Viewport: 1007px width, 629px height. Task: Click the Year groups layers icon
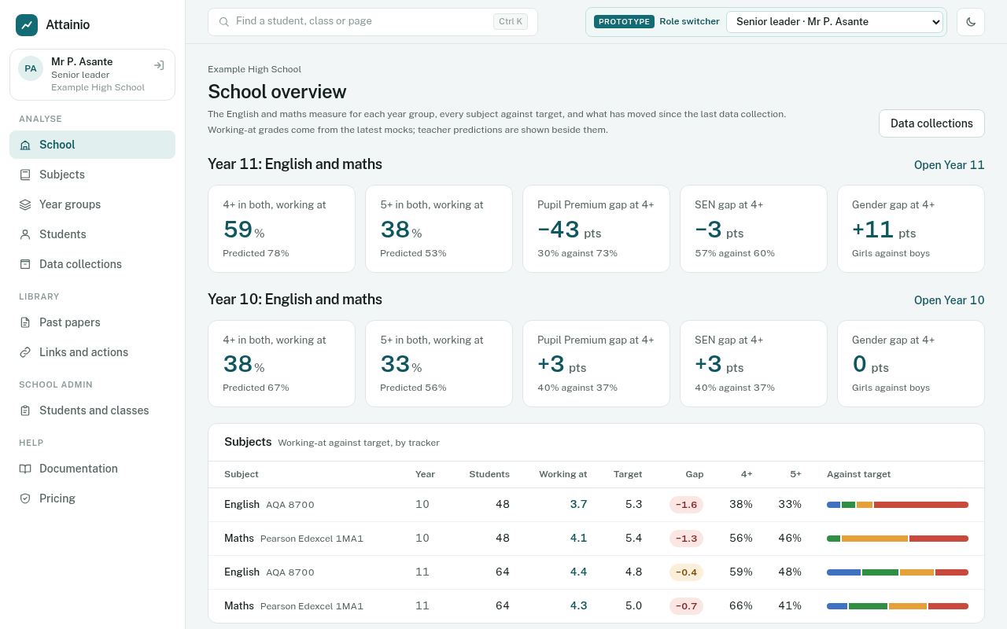coord(25,204)
